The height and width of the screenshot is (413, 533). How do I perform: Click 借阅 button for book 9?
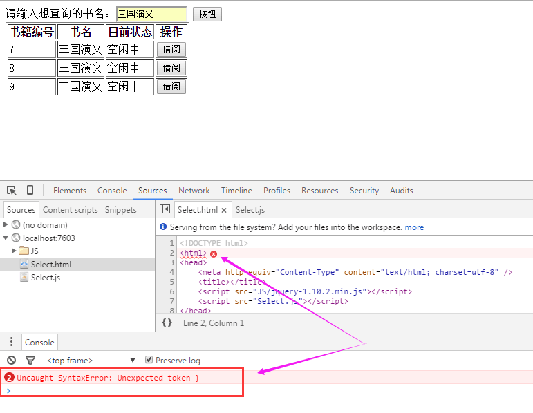(171, 86)
